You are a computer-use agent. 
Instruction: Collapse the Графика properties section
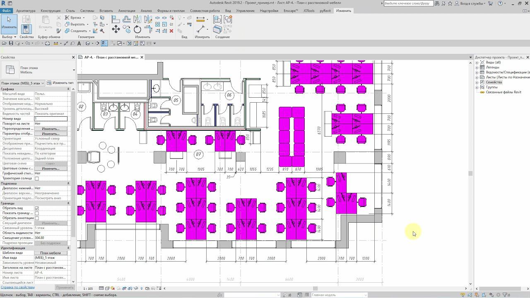point(68,89)
